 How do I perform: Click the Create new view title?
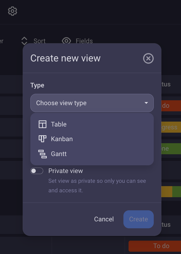66,58
